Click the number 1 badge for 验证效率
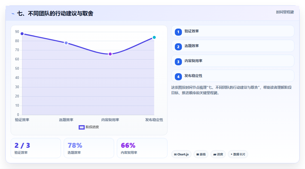The height and width of the screenshot is (169, 305). pyautogui.click(x=178, y=32)
